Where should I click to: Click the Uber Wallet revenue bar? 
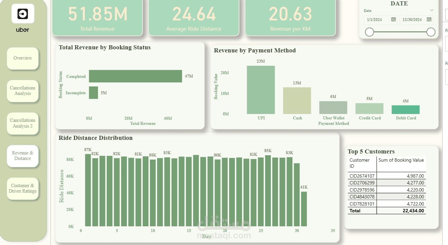[333, 108]
